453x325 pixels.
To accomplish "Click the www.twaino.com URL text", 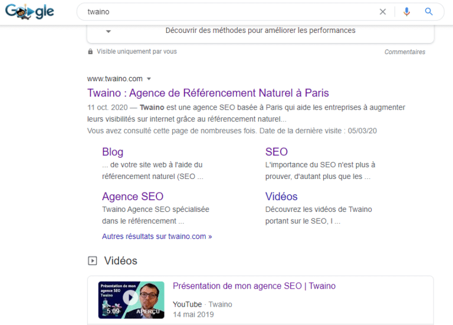I will pos(115,79).
